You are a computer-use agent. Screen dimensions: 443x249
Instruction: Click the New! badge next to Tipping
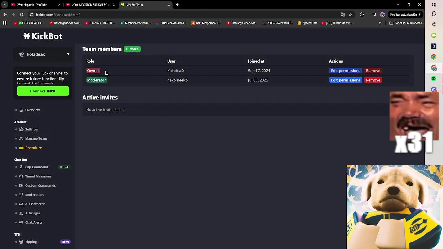(65, 242)
